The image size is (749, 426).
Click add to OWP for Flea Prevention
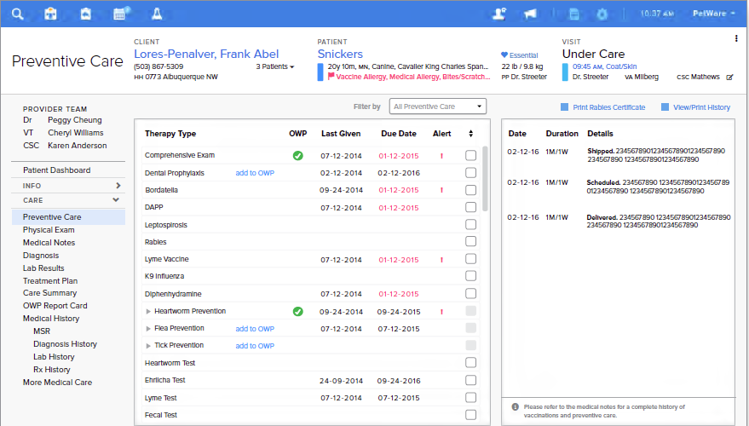[x=255, y=329]
